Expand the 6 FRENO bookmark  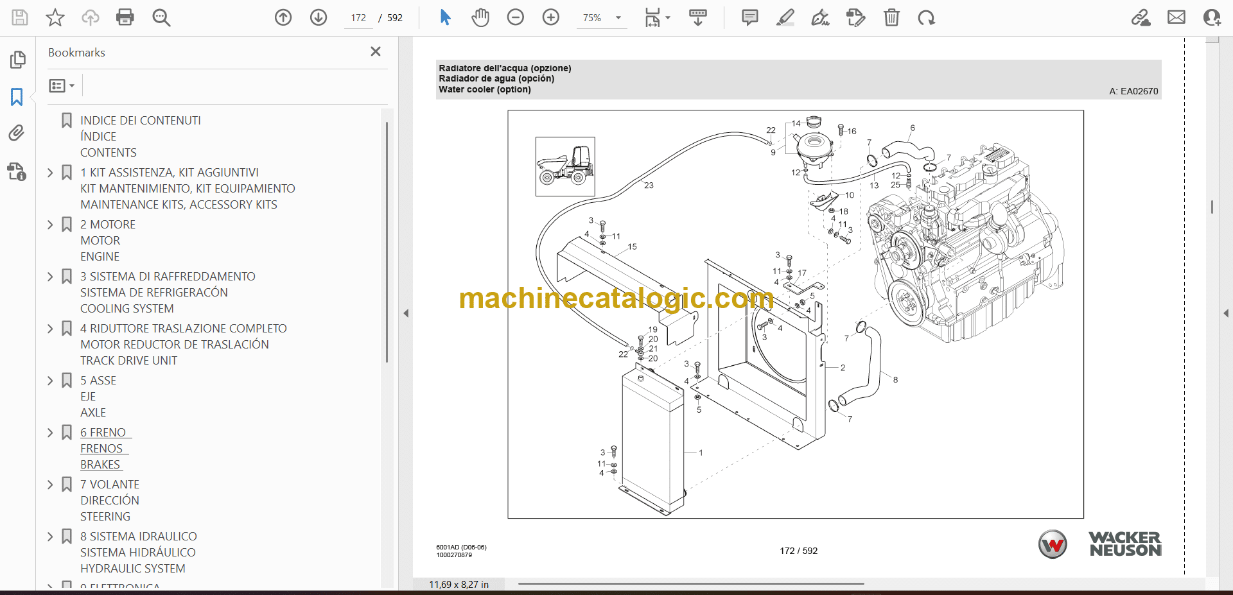[50, 432]
